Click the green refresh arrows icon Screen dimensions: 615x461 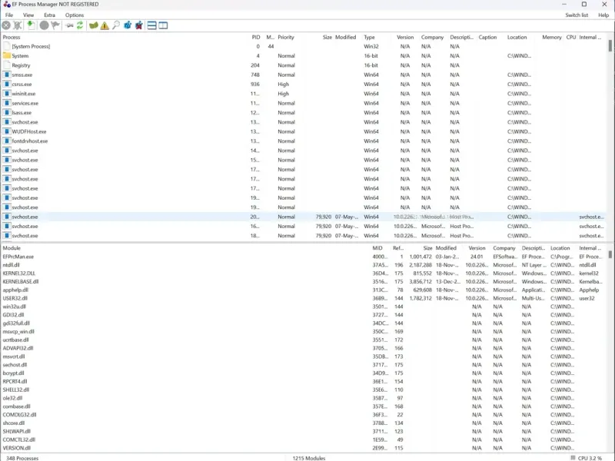click(x=80, y=25)
